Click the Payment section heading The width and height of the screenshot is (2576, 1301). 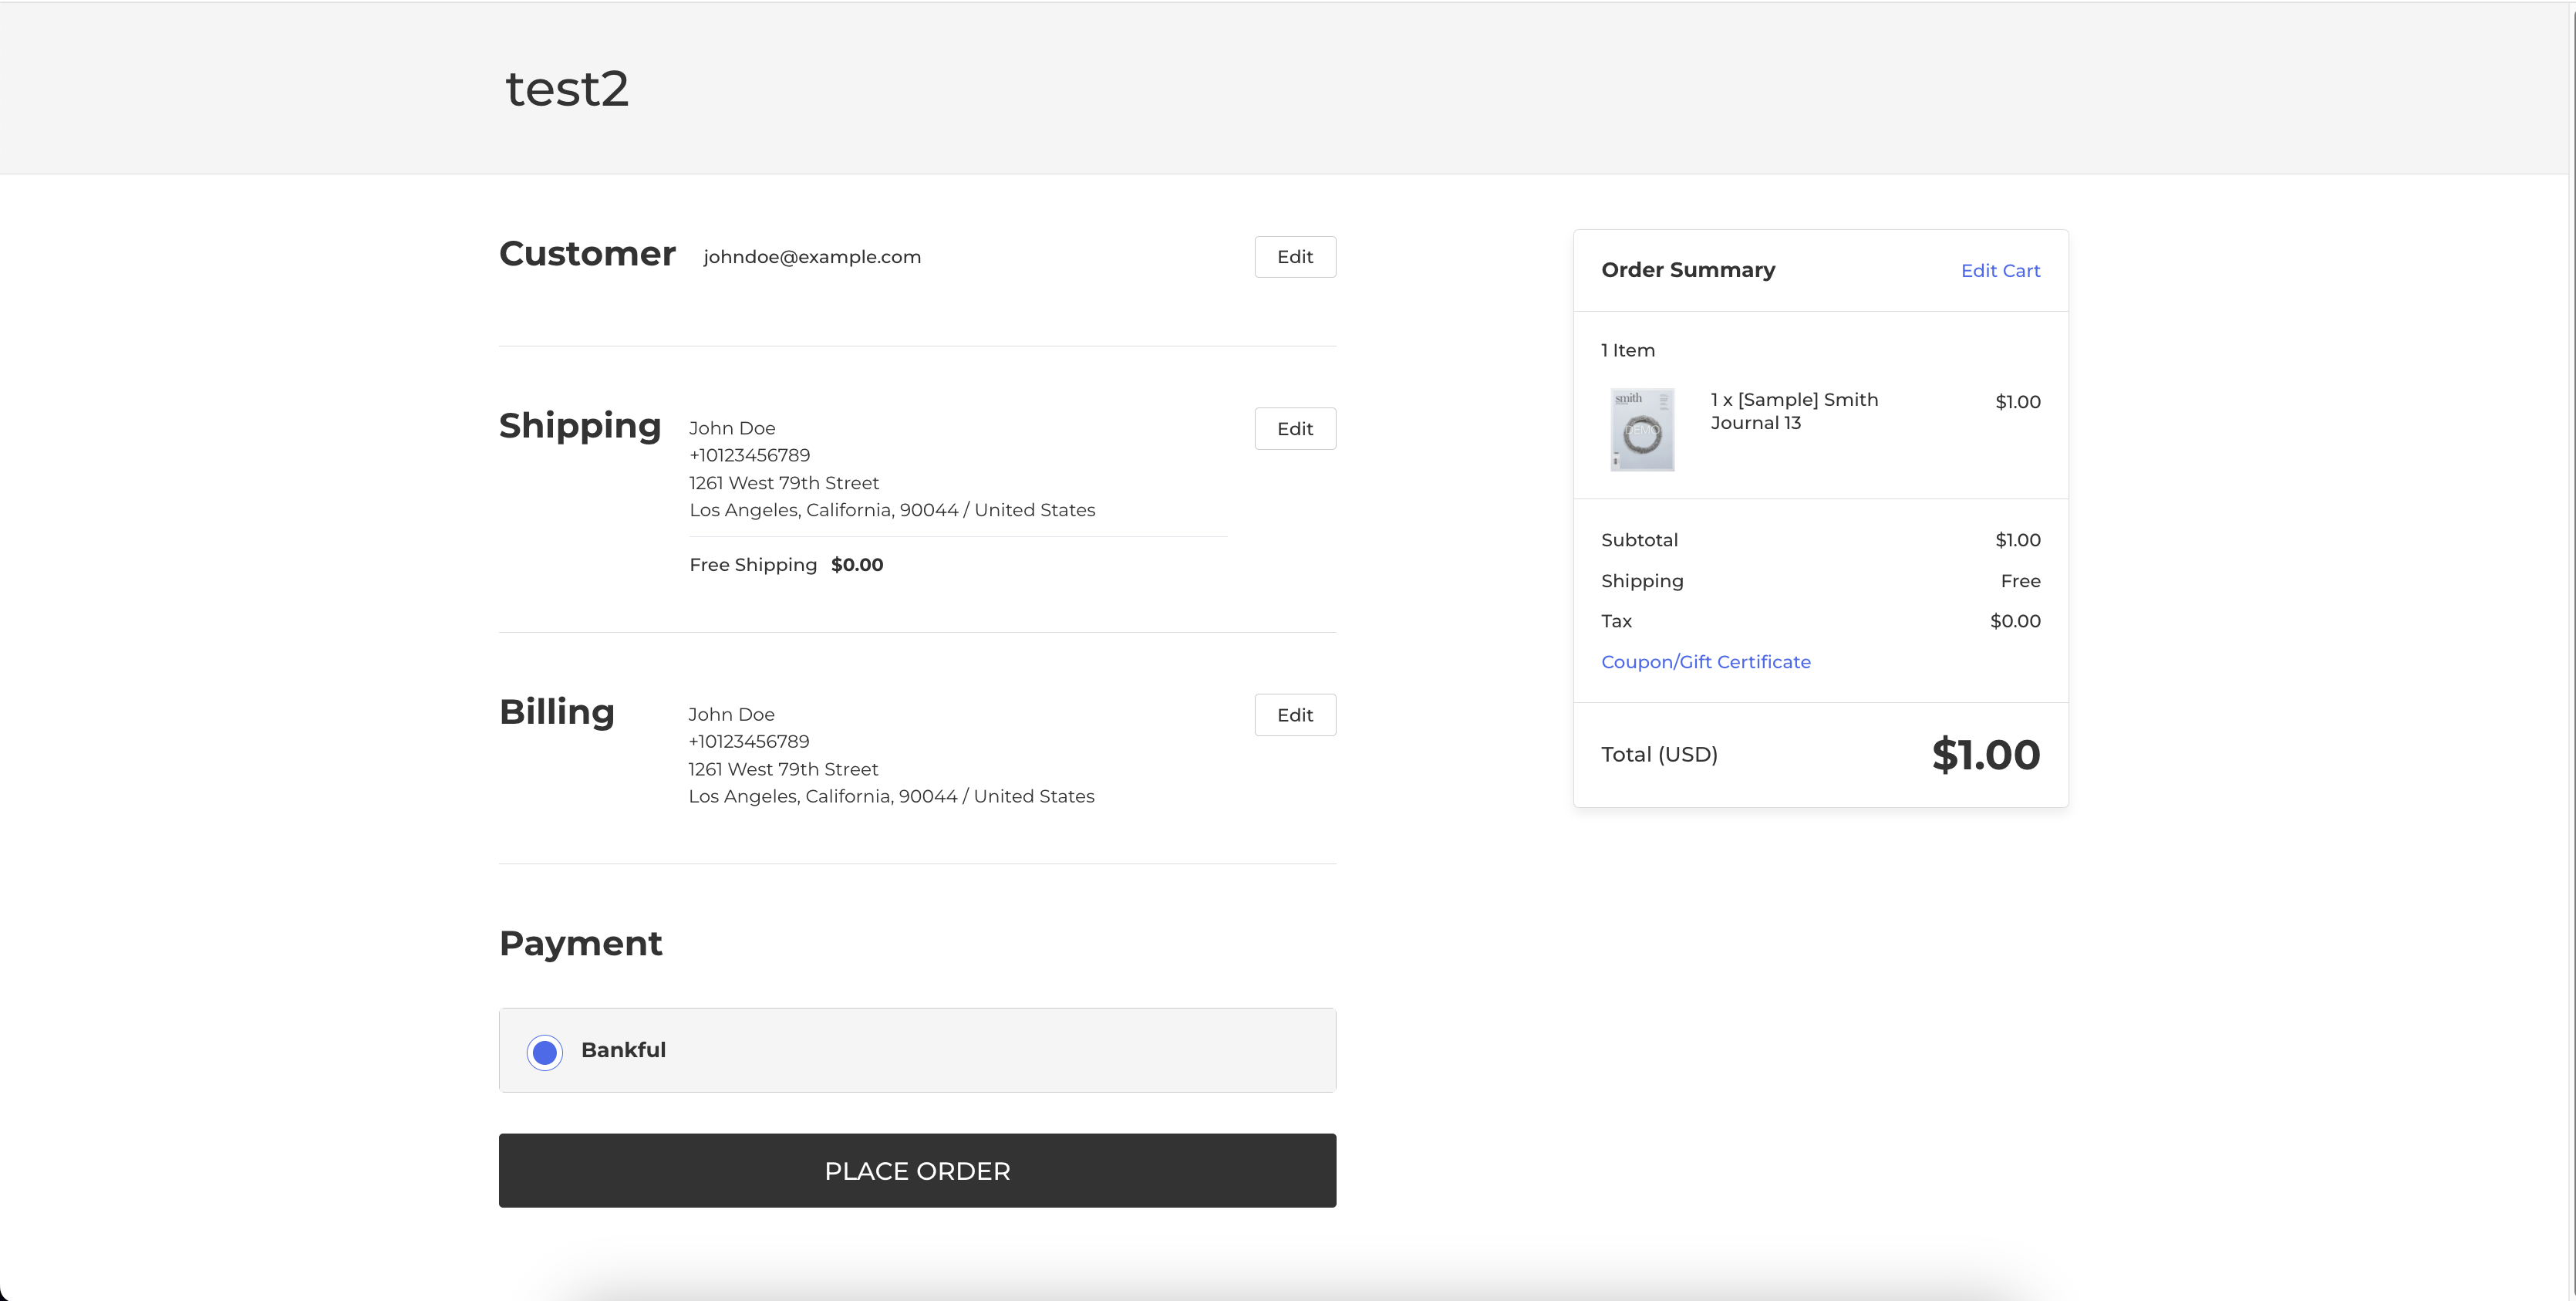580,944
